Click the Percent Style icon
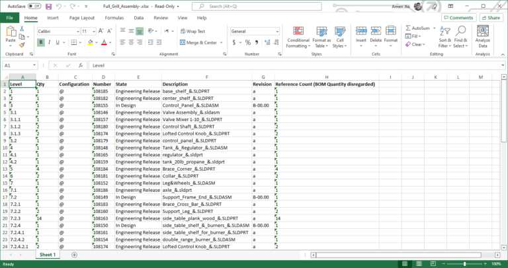The width and height of the screenshot is (508, 268). tap(248, 42)
